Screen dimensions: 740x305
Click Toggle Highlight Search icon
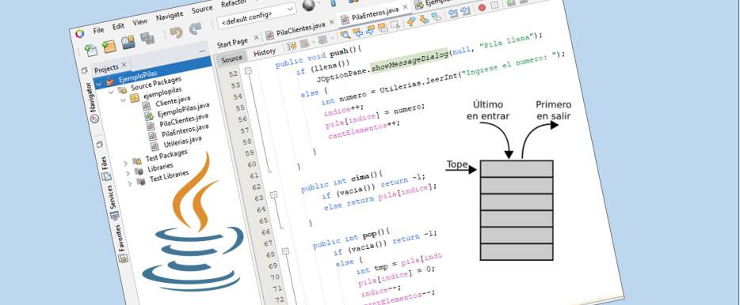[x=383, y=28]
